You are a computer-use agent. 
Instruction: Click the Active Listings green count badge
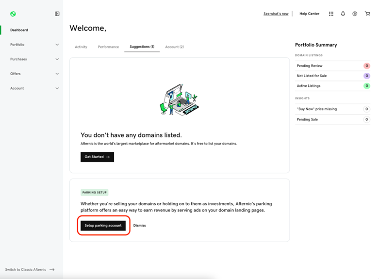367,86
